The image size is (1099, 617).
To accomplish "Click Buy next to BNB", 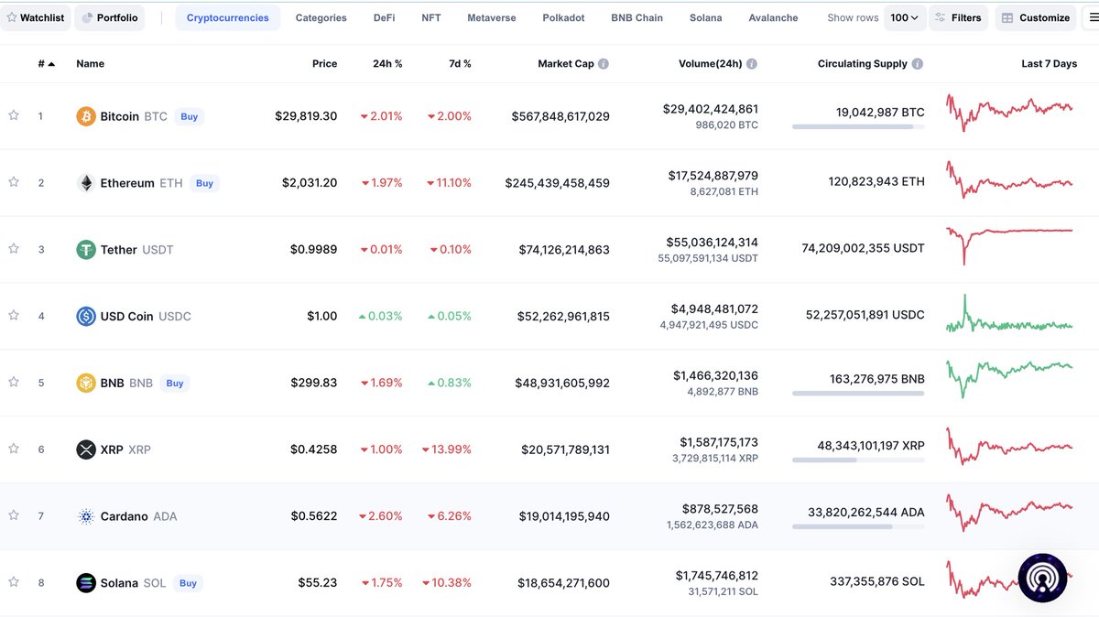I will (x=175, y=383).
